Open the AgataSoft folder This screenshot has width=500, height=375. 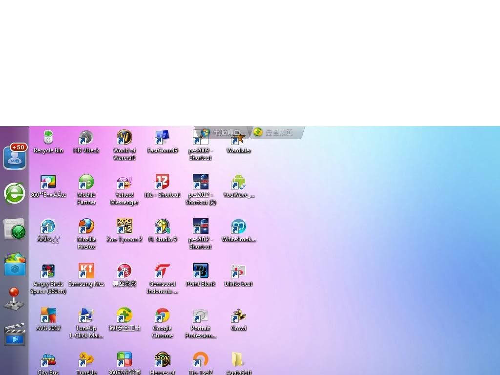238,360
